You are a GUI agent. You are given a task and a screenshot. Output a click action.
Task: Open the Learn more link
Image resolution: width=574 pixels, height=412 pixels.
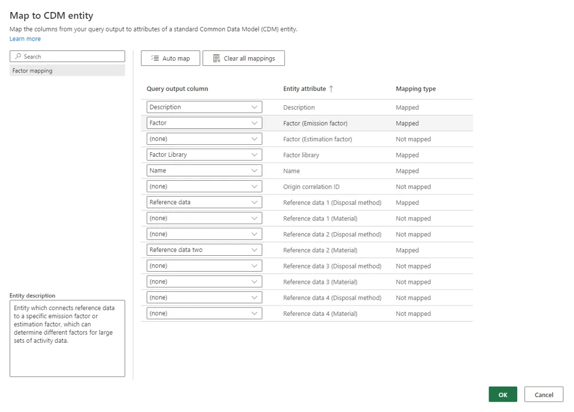(x=25, y=39)
